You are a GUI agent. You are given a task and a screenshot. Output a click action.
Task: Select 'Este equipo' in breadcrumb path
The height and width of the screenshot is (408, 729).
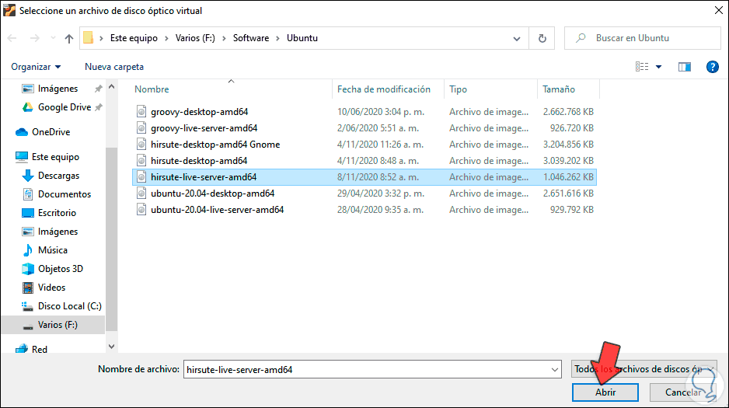point(134,38)
